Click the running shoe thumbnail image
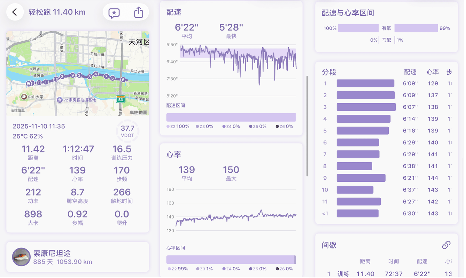The image size is (466, 278). 21,257
